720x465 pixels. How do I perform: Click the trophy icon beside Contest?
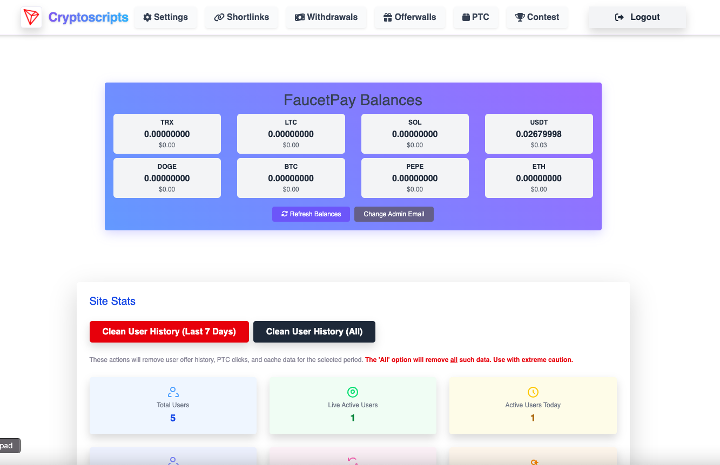520,17
